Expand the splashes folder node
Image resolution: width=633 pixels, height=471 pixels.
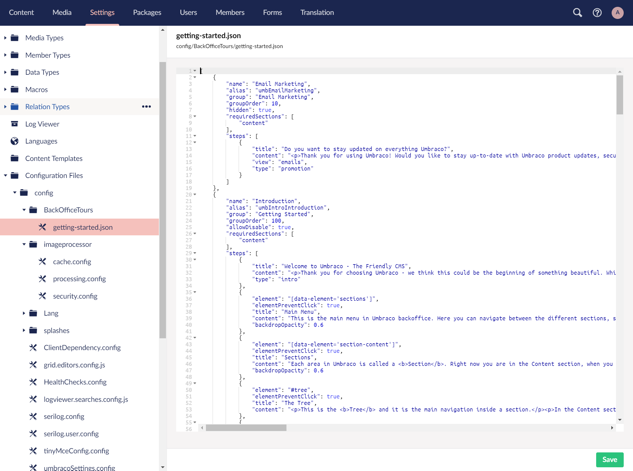24,331
